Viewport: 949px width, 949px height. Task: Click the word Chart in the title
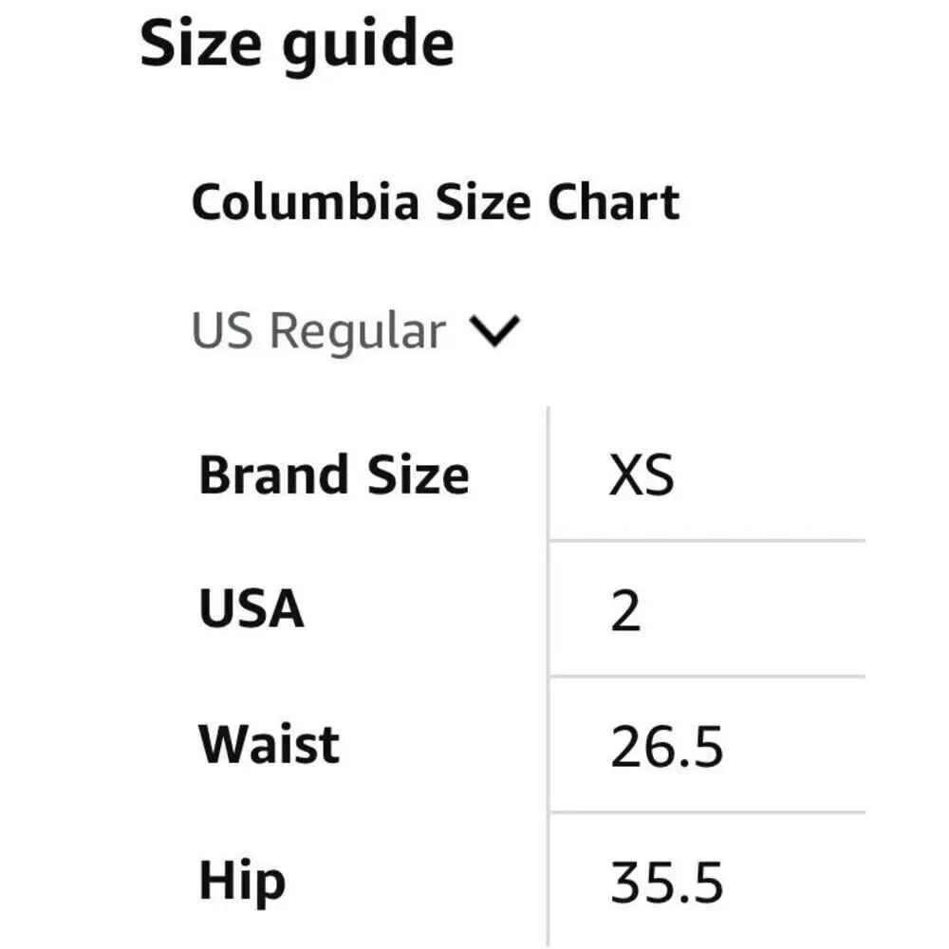[x=614, y=202]
